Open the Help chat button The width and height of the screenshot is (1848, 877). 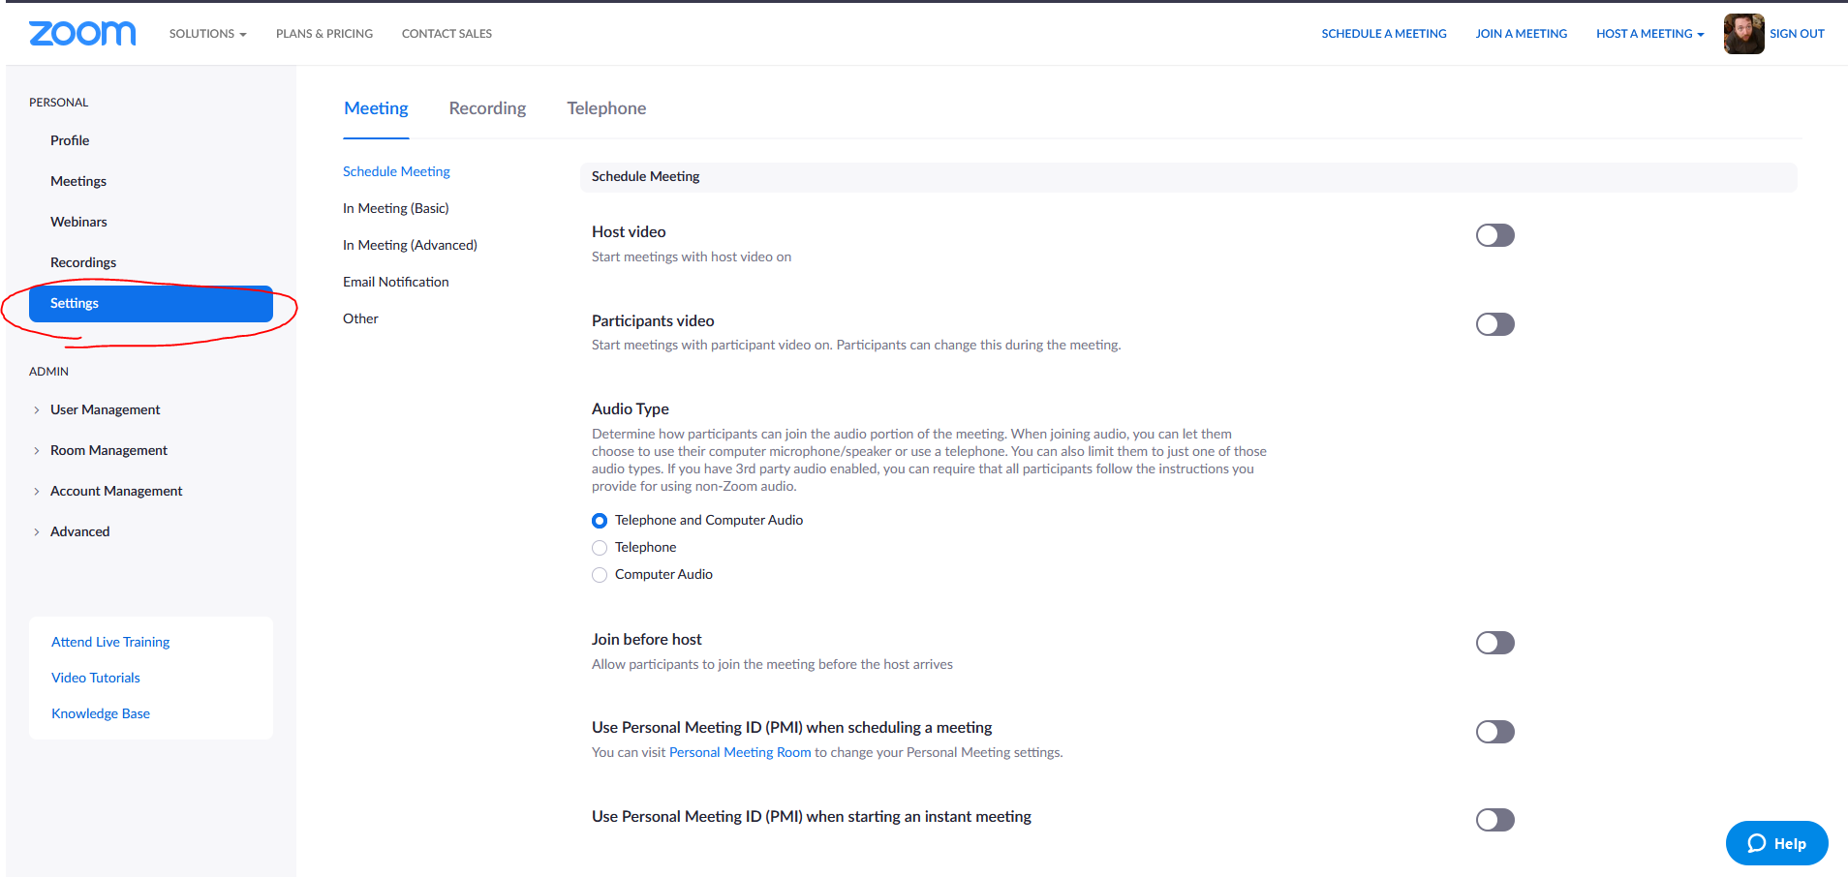pos(1776,843)
